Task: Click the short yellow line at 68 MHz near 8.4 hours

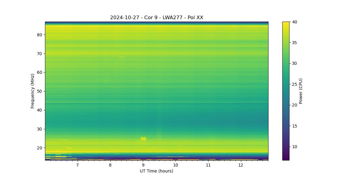Action: point(122,57)
